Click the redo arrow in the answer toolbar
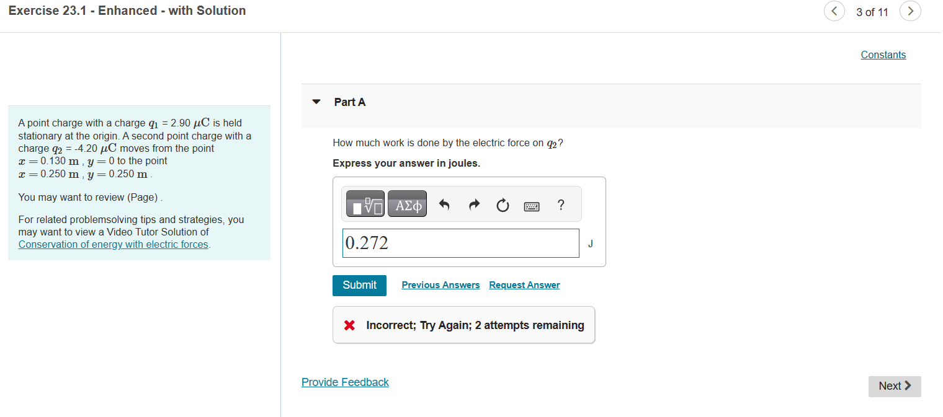The height and width of the screenshot is (417, 943). point(473,204)
